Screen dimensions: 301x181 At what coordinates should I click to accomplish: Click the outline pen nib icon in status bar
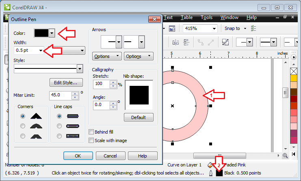click(210, 173)
